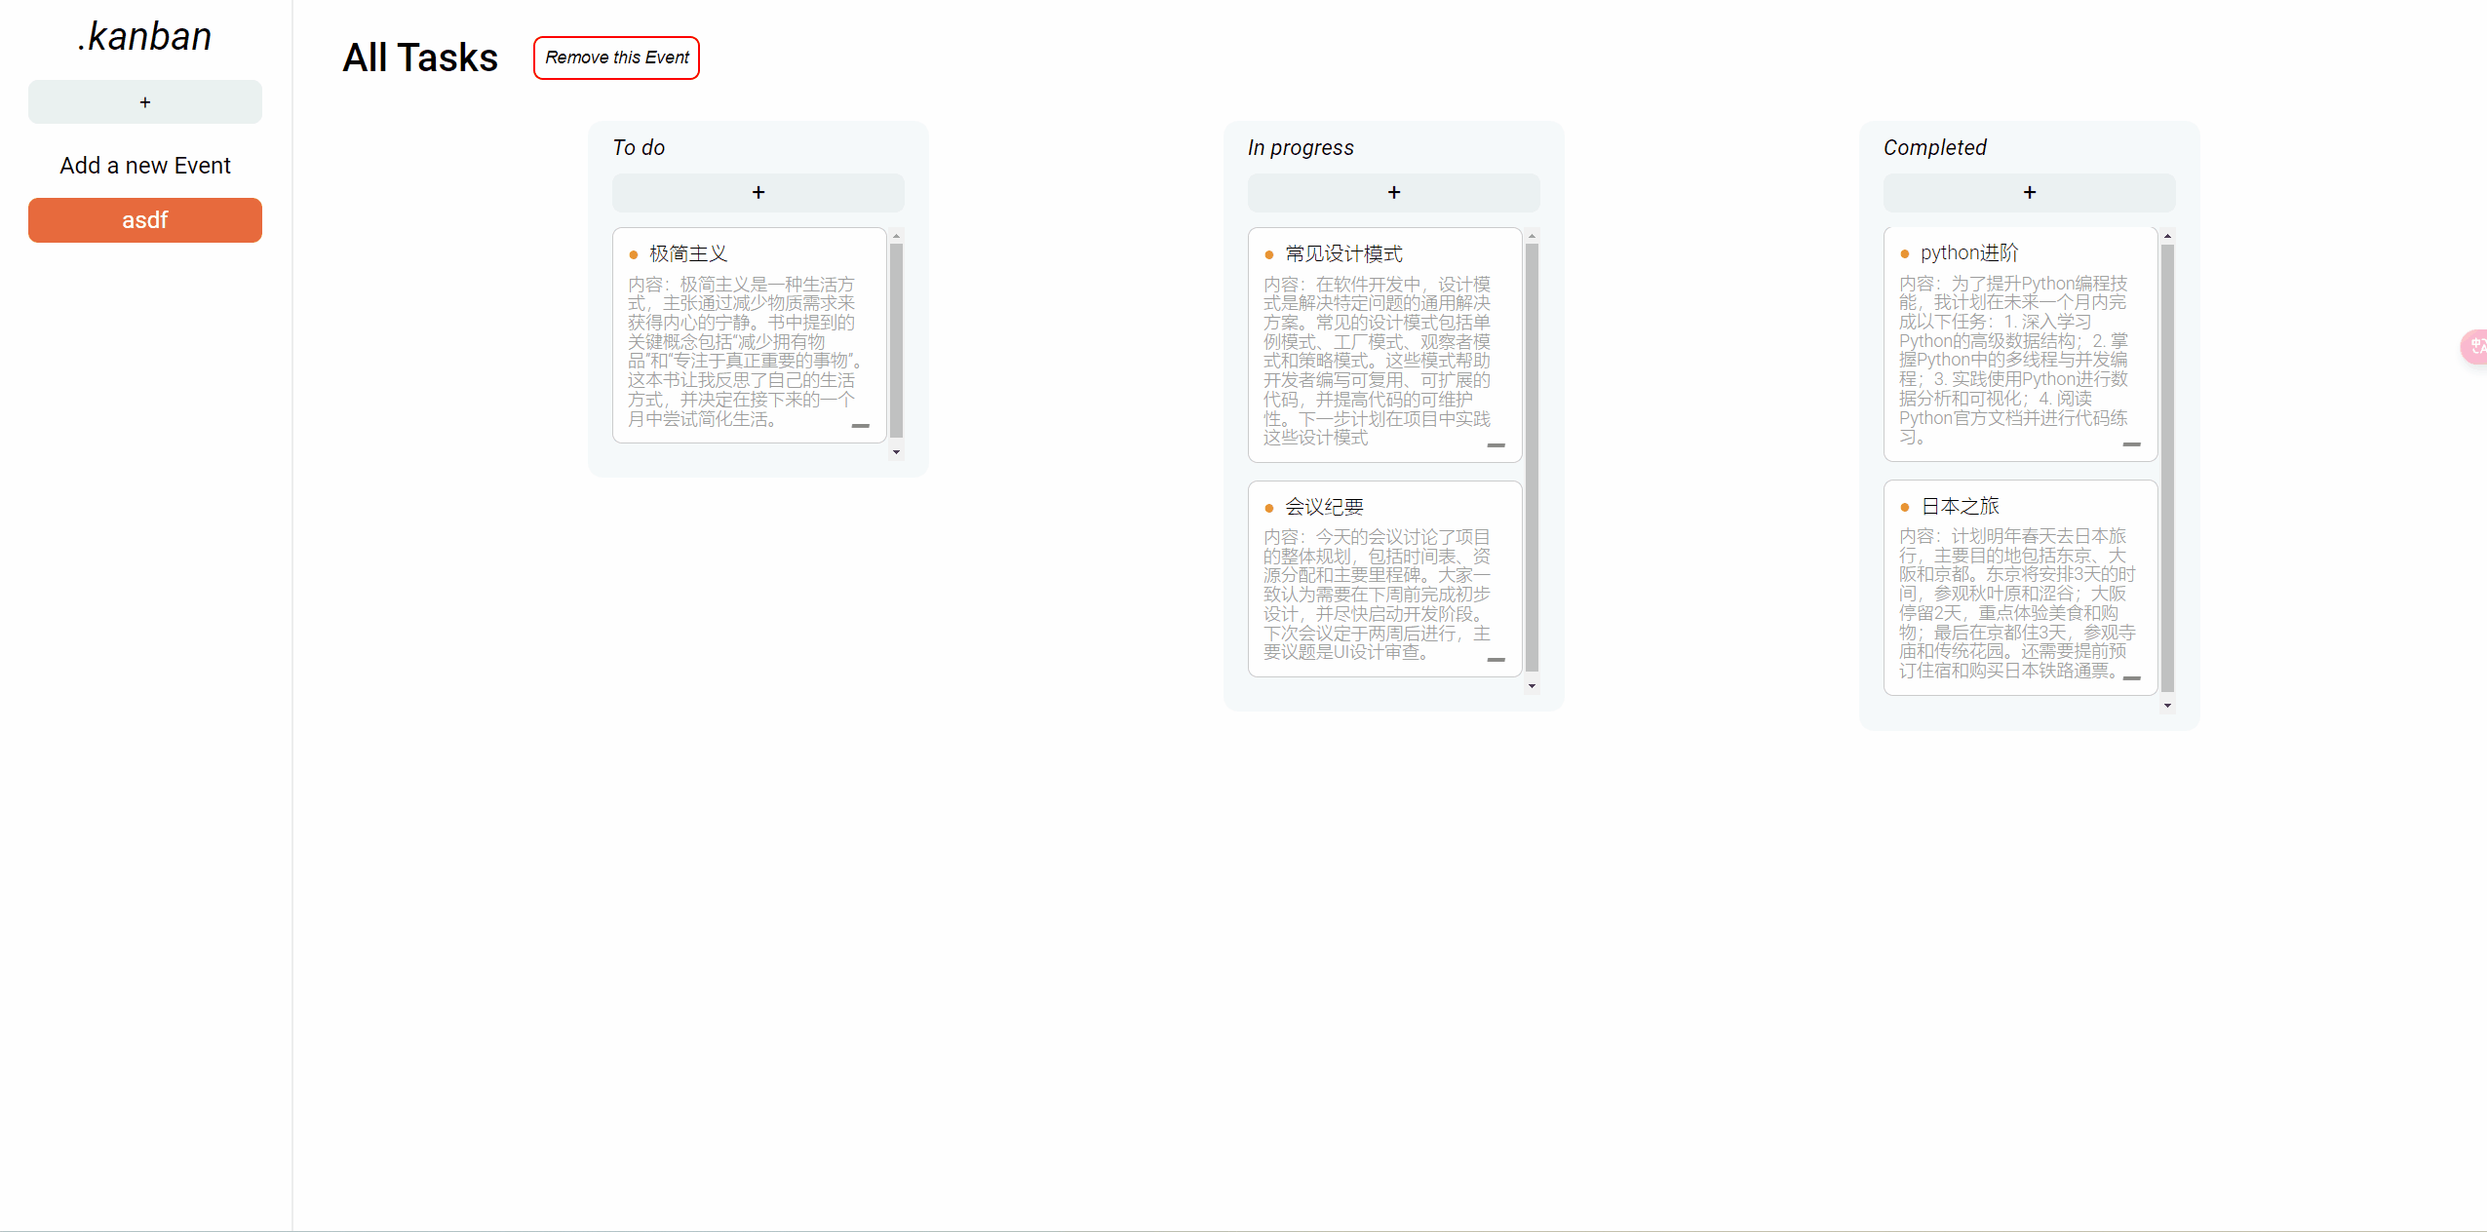Click the To do column scrollbar thumb
Image resolution: width=2487 pixels, height=1232 pixels.
coord(896,341)
